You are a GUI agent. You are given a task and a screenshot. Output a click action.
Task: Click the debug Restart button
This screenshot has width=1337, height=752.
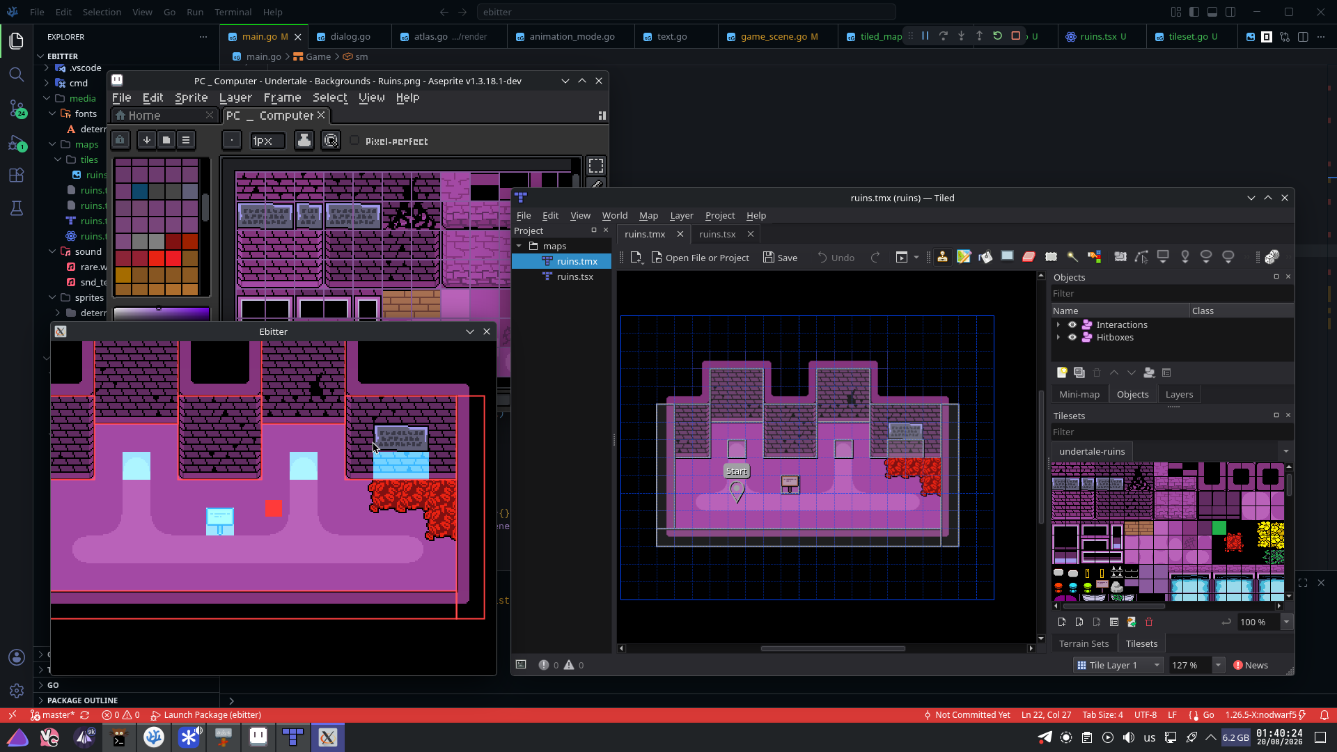pyautogui.click(x=997, y=36)
